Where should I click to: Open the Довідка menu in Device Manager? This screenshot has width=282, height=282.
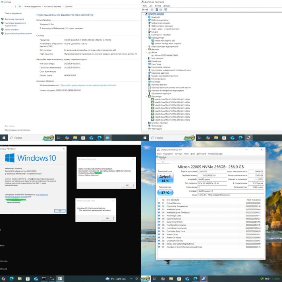click(167, 6)
